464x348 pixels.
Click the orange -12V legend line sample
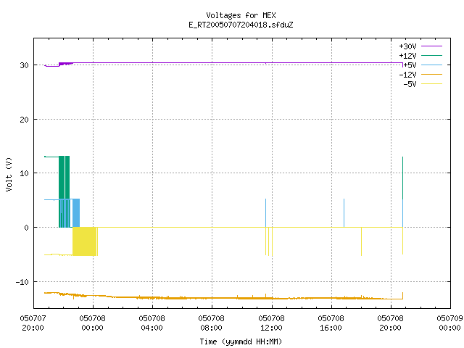tap(431, 74)
